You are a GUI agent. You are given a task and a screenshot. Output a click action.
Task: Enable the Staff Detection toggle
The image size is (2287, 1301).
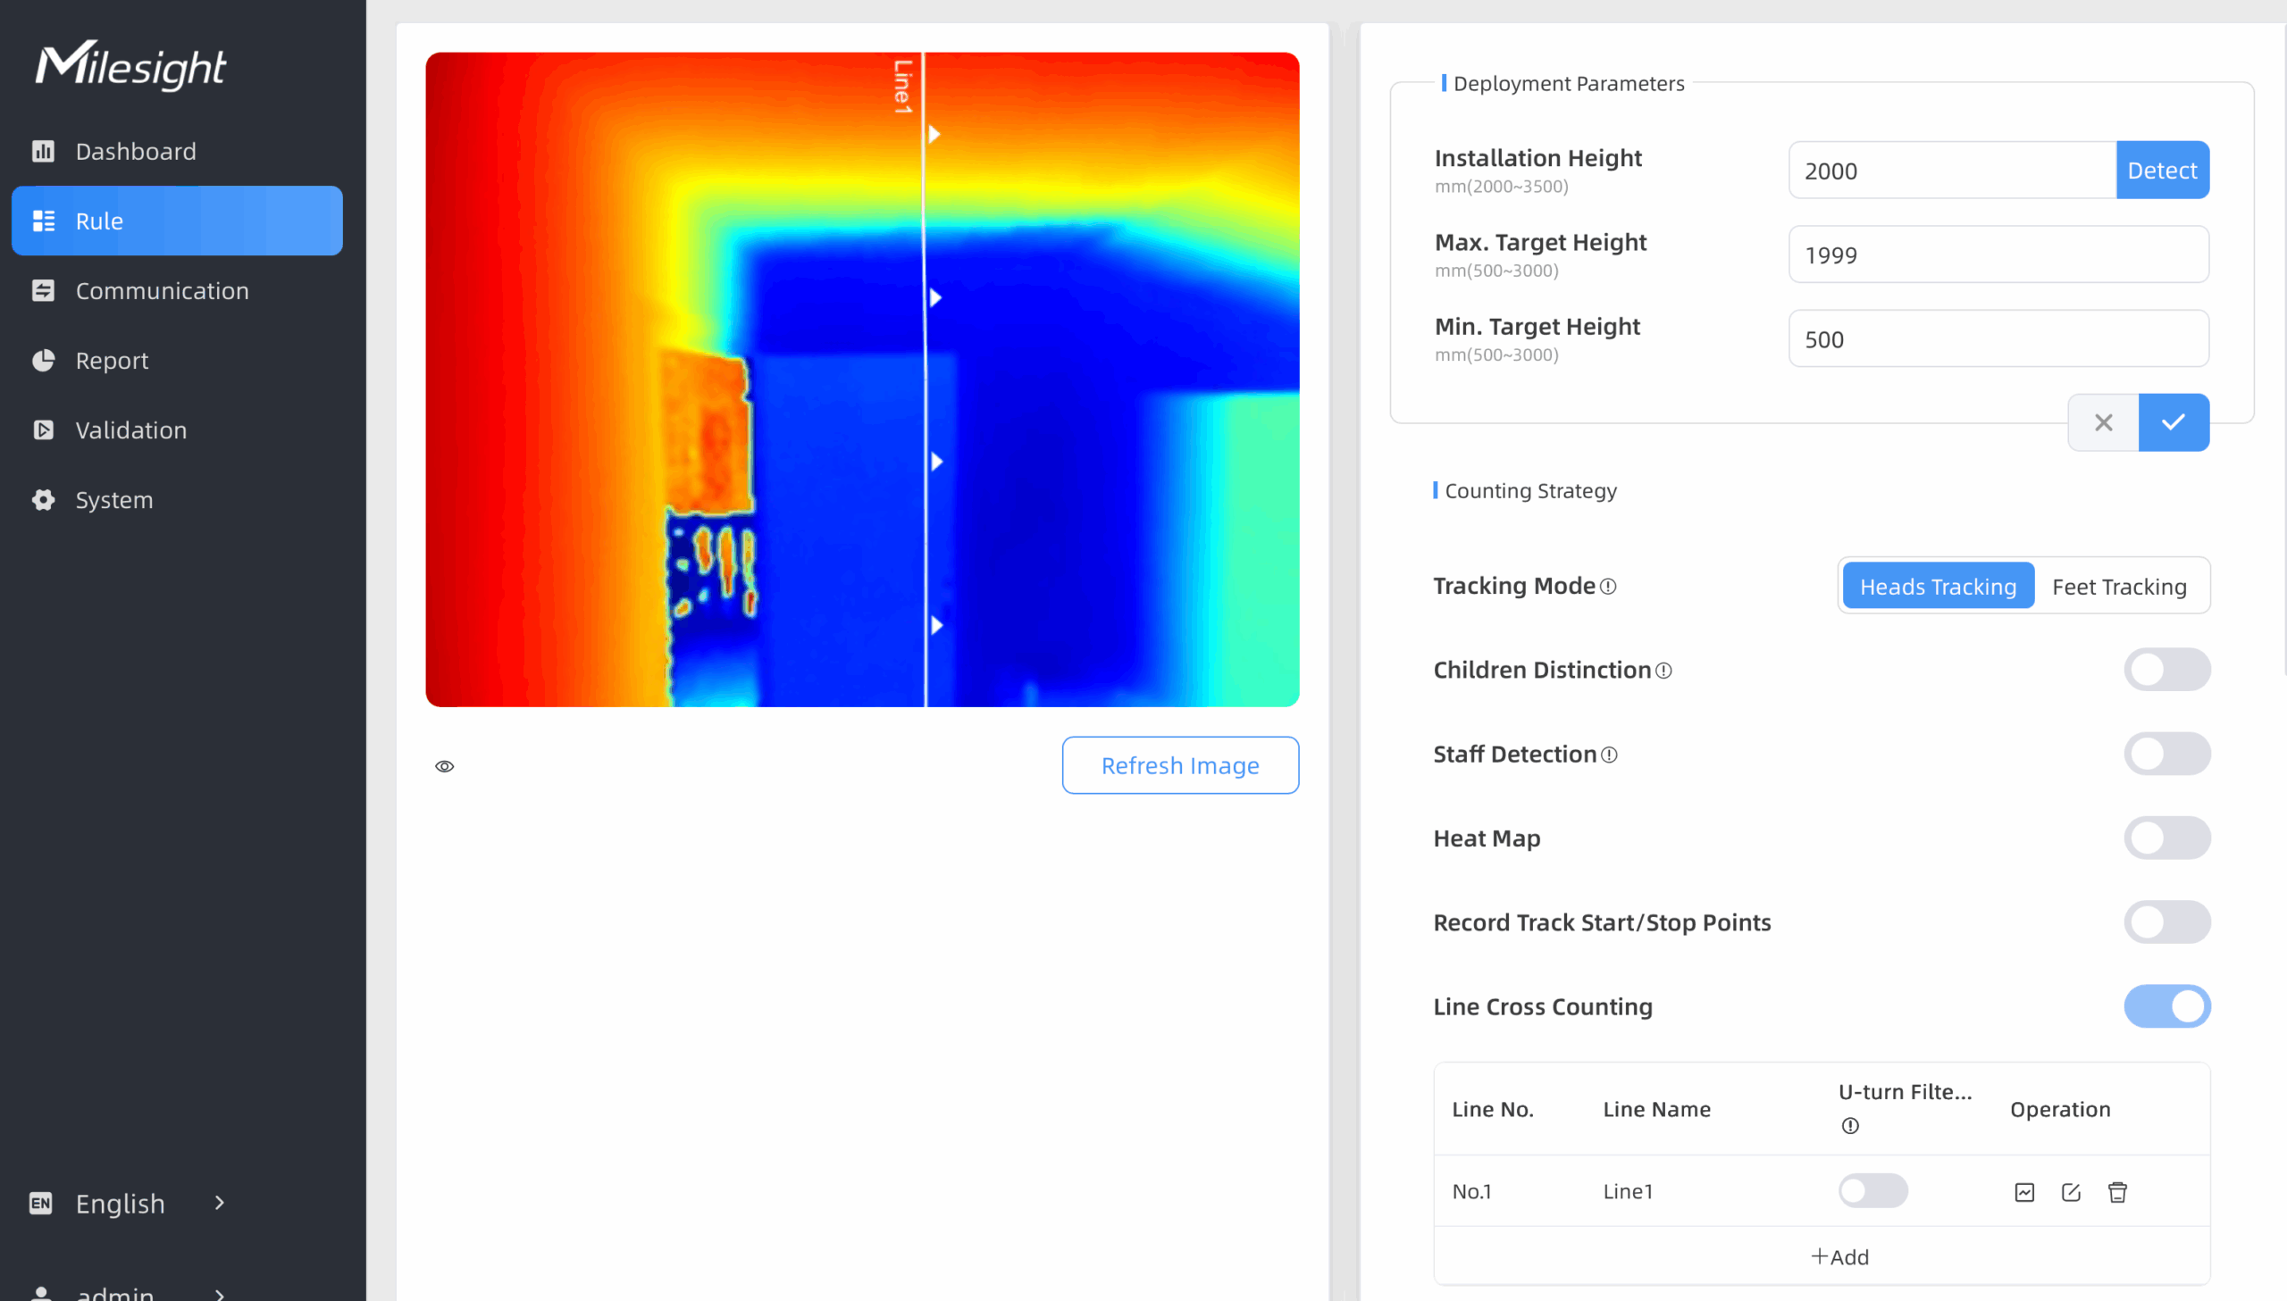(2166, 754)
